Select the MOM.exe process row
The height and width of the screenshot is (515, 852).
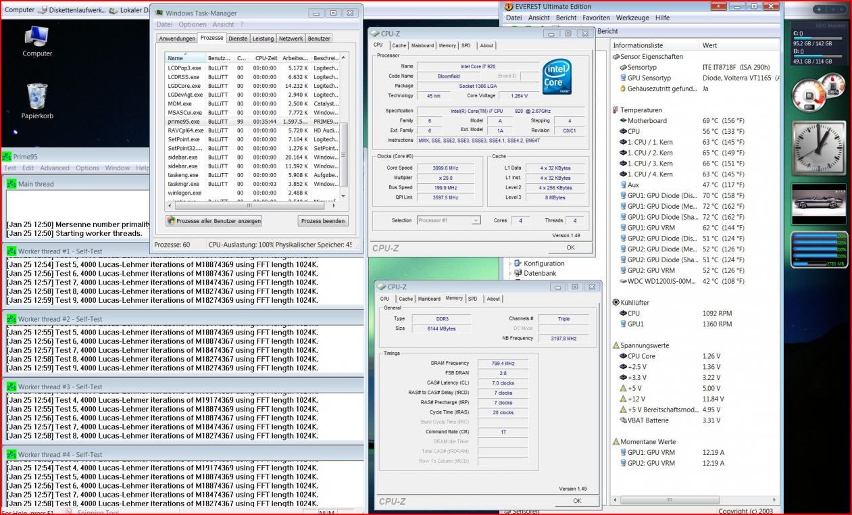252,103
